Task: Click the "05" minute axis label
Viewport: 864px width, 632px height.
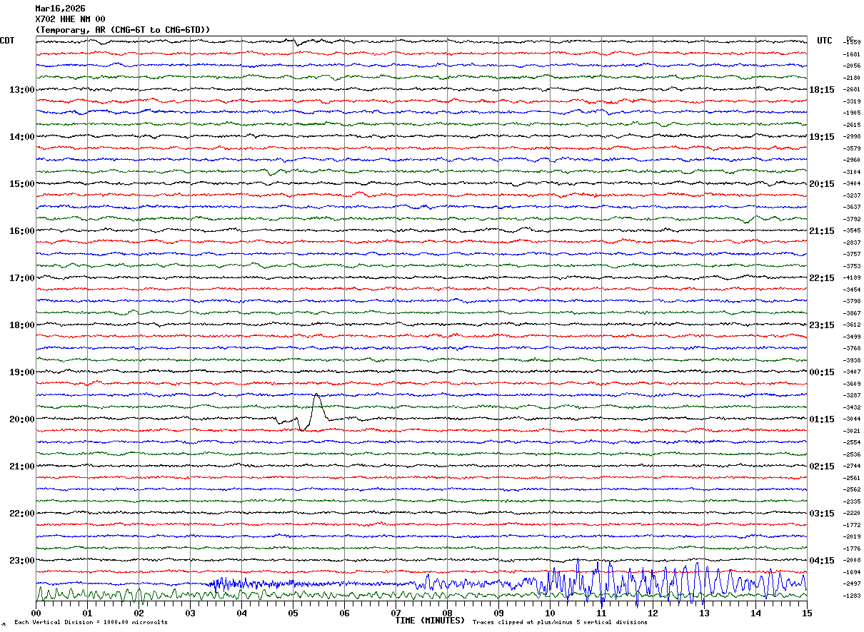Action: tap(293, 613)
